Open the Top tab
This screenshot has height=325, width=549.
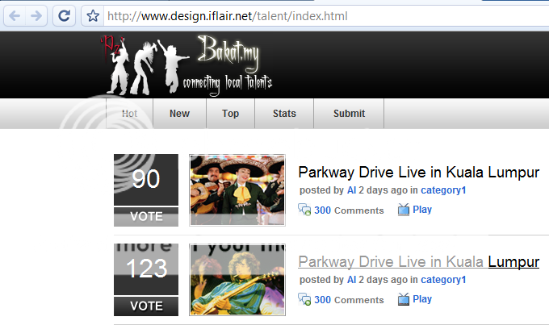[x=230, y=114]
